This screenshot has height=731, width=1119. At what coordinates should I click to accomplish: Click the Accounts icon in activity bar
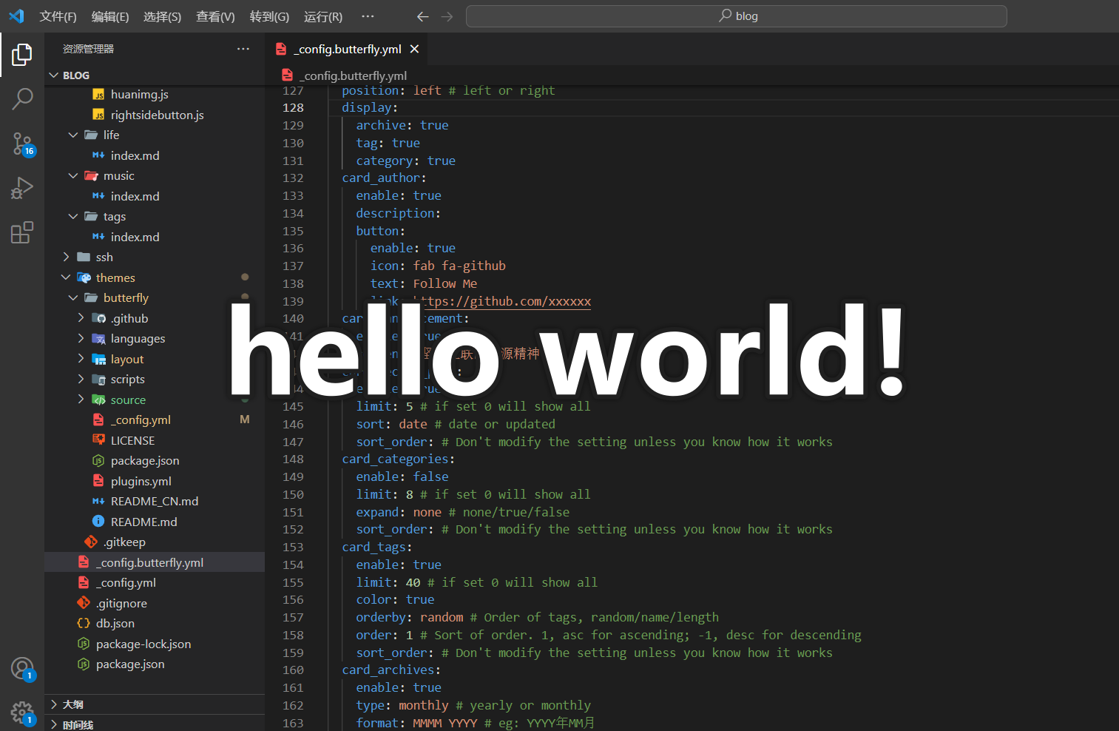click(22, 669)
